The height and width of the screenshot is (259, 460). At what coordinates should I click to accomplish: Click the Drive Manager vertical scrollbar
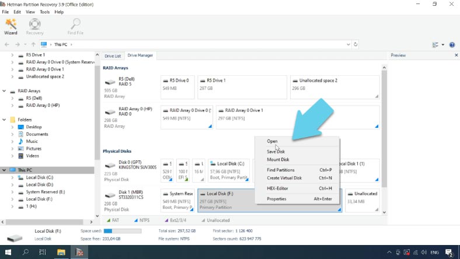pyautogui.click(x=384, y=128)
